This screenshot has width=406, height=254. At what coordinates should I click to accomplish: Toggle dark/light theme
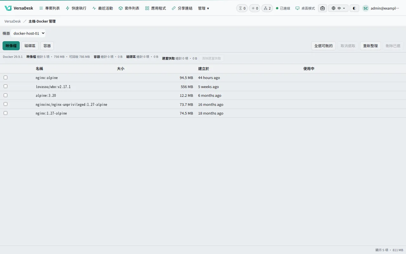pyautogui.click(x=354, y=8)
